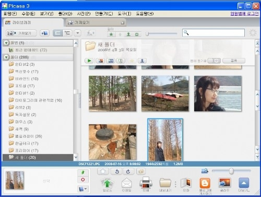Click the thumbnail size slider handle
Image resolution: width=261 pixels, height=197 pixels.
coord(231,171)
